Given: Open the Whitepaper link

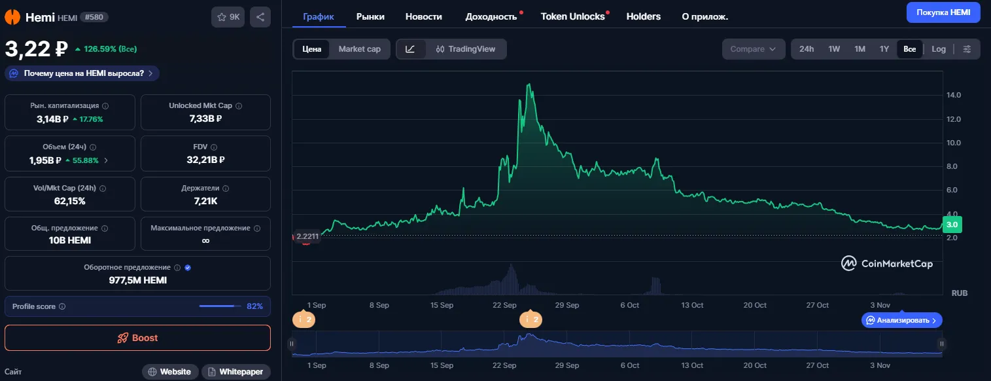Looking at the screenshot, I should [x=235, y=372].
